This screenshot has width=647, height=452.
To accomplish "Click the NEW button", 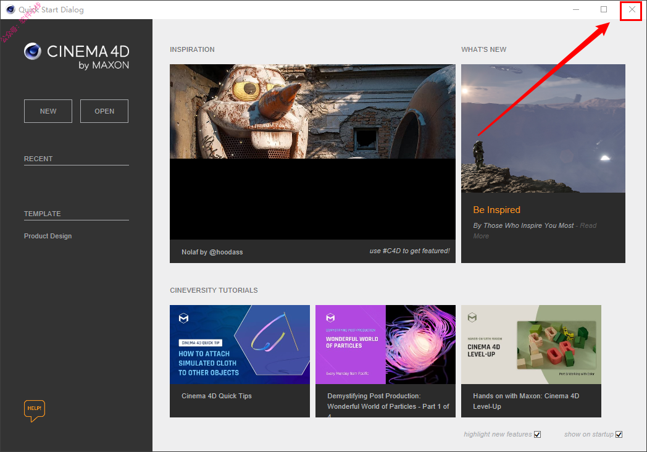I will 48,111.
